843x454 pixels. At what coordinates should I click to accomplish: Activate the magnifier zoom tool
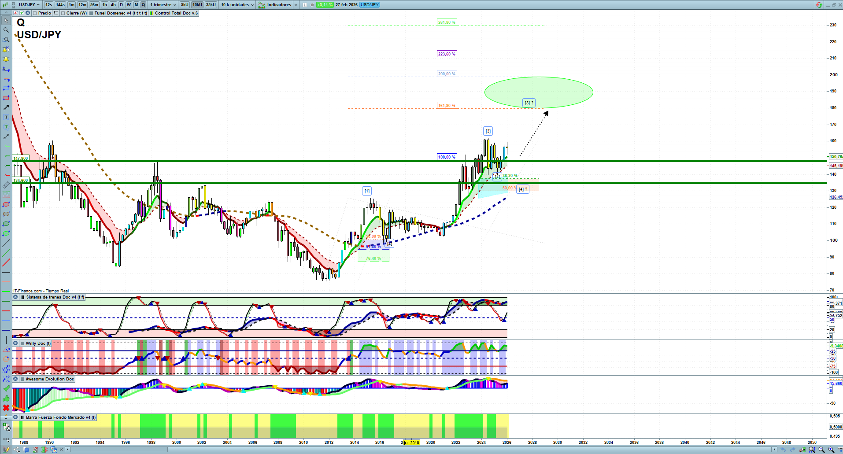click(x=6, y=30)
